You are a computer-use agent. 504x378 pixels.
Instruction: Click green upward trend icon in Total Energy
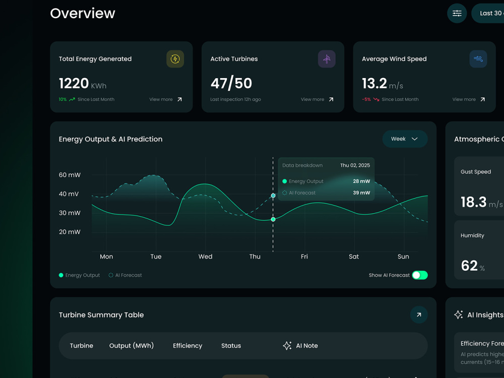tap(72, 99)
